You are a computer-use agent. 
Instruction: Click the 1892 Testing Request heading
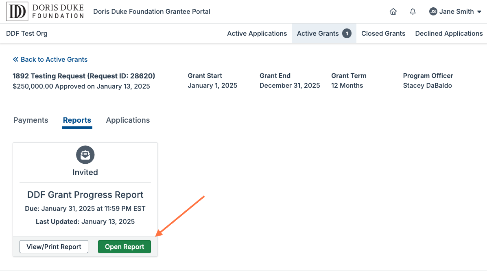[x=84, y=76]
